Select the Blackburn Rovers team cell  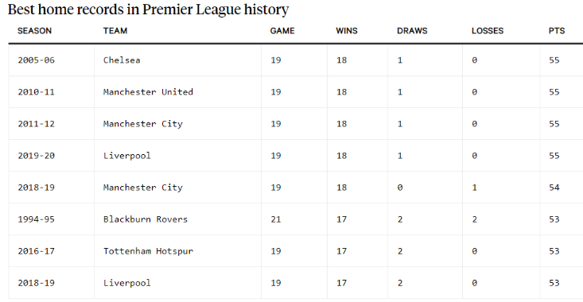tap(177, 219)
